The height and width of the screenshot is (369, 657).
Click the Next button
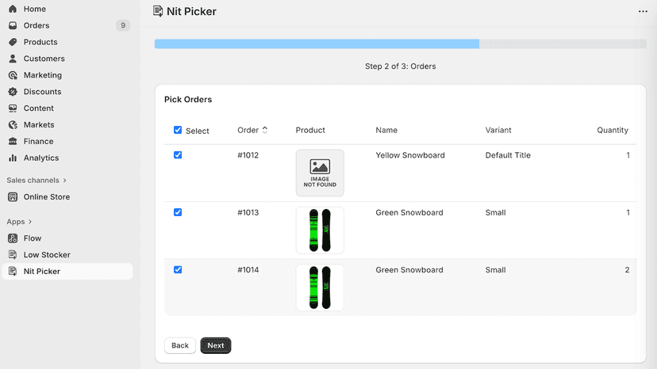[215, 345]
